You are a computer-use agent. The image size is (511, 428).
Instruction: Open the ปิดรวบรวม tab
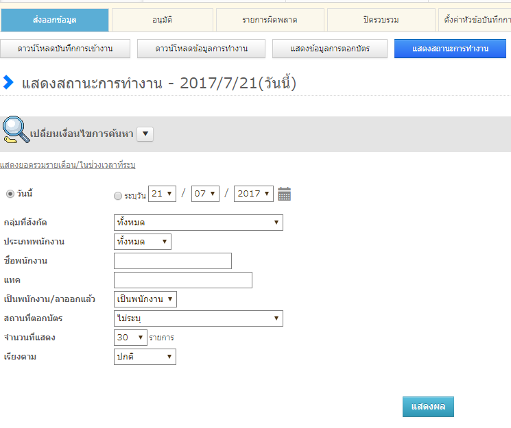point(381,21)
